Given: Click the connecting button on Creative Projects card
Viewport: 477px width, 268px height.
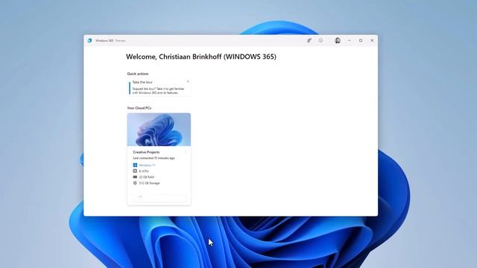Looking at the screenshot, I should [159, 198].
